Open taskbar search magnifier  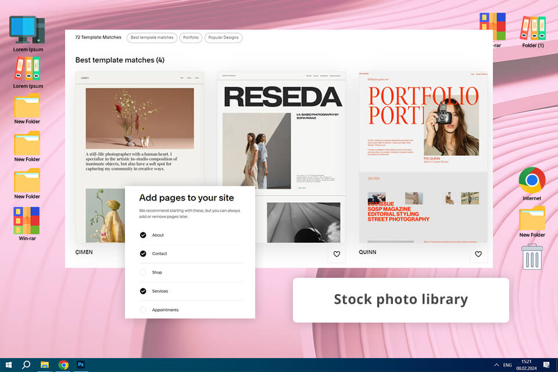click(x=26, y=365)
